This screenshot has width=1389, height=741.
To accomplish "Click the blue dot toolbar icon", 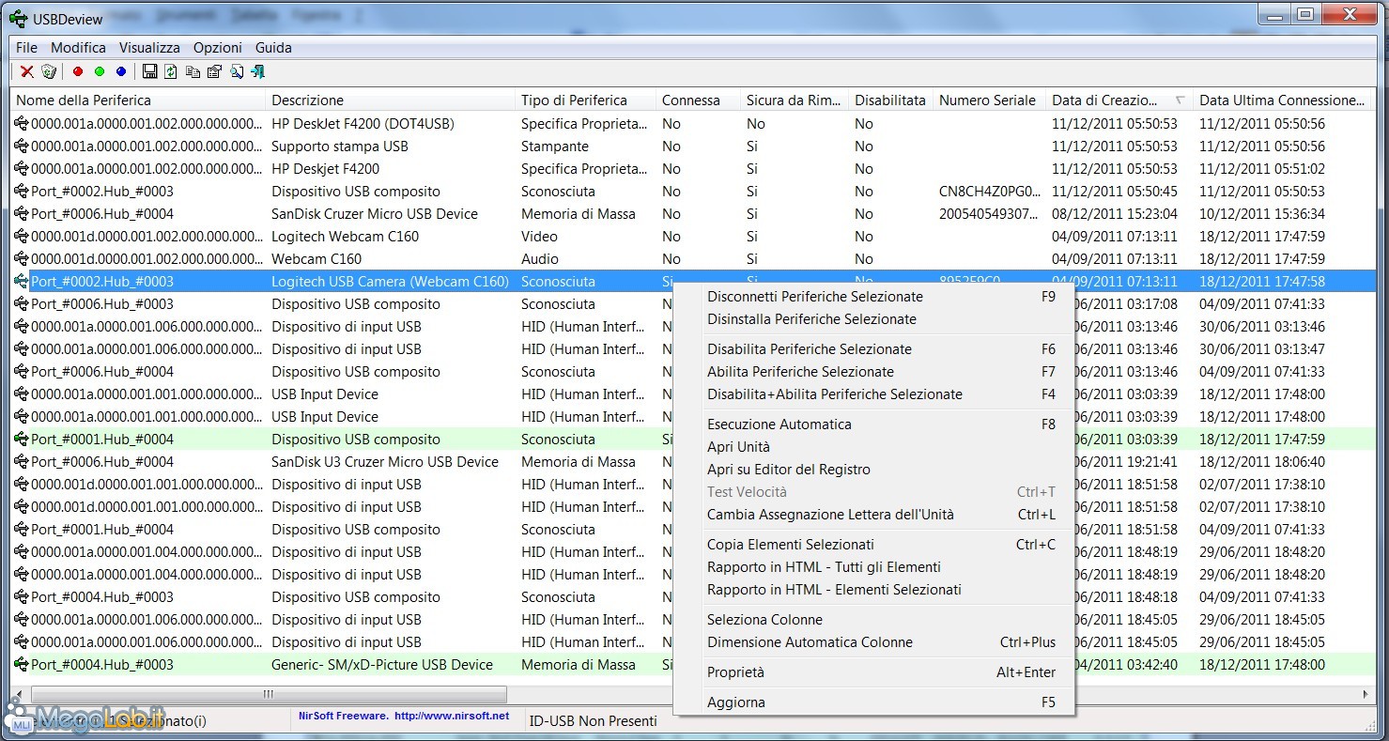I will tap(121, 71).
